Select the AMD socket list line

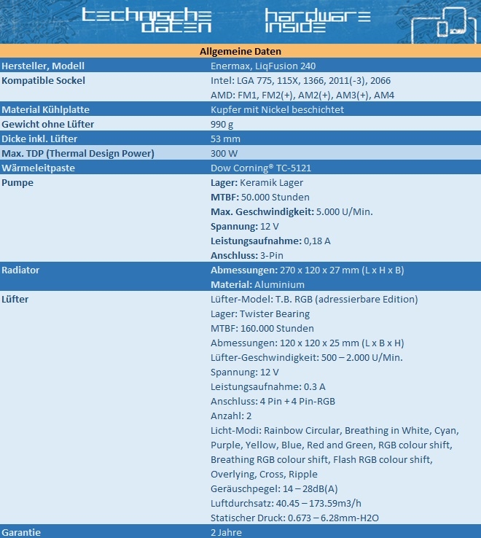coord(302,95)
